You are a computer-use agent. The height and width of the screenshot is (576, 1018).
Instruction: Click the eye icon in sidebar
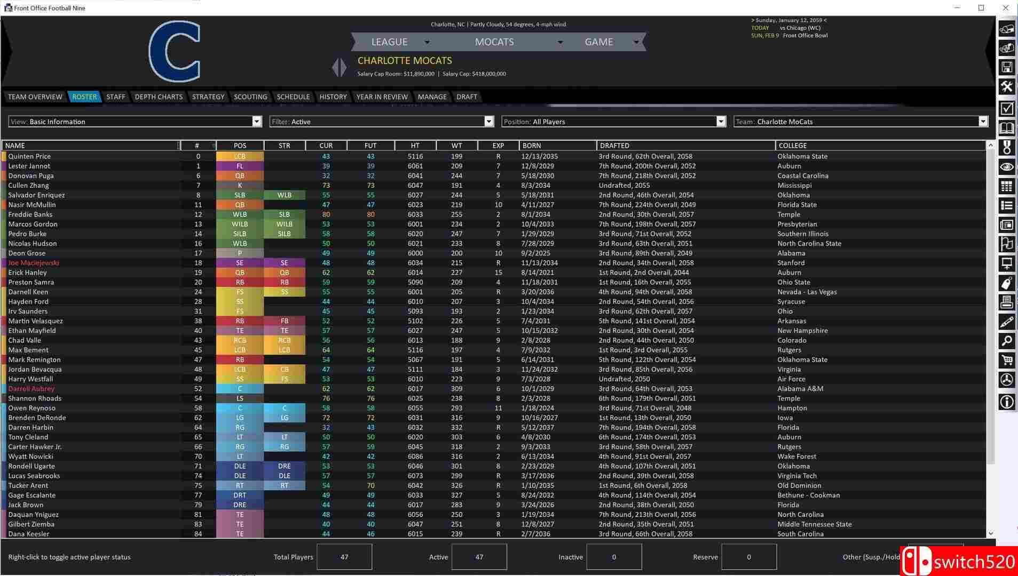tap(1006, 167)
